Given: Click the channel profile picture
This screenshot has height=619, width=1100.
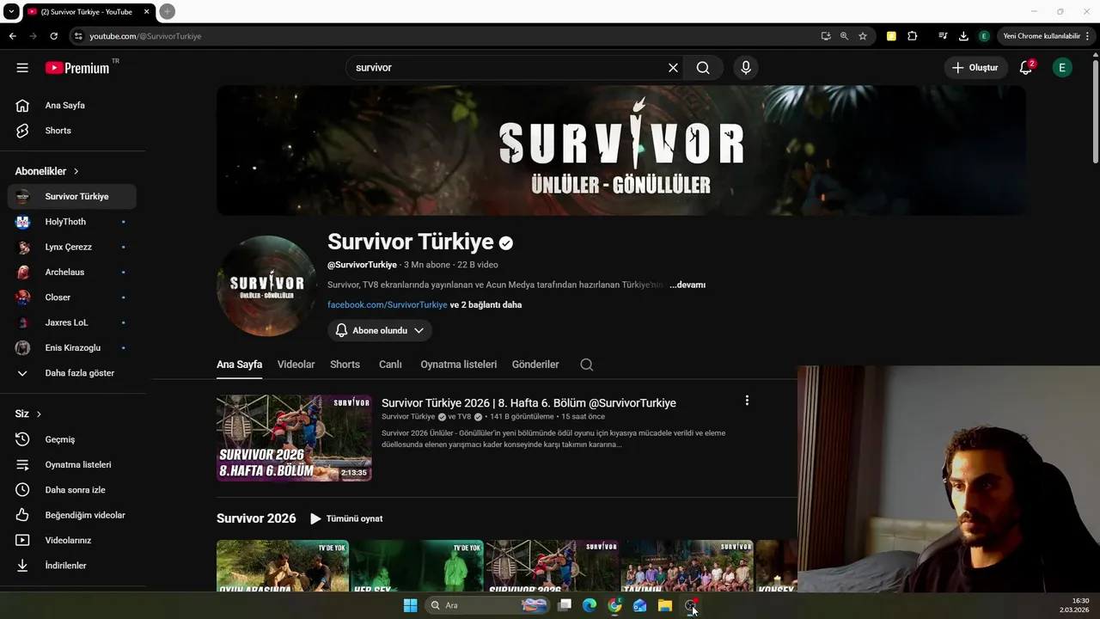Looking at the screenshot, I should pyautogui.click(x=266, y=285).
